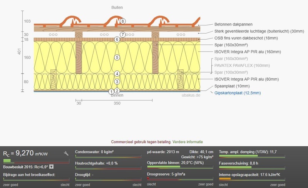Click the ISOVER Integra AP PIR alu (80mm) label
Image resolution: width=308 pixels, height=188 pixels.
point(246,79)
